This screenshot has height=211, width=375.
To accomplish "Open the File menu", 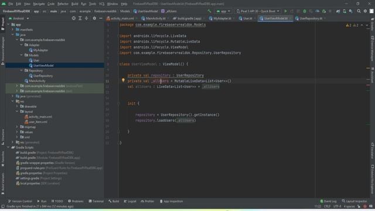I will pos(11,4).
